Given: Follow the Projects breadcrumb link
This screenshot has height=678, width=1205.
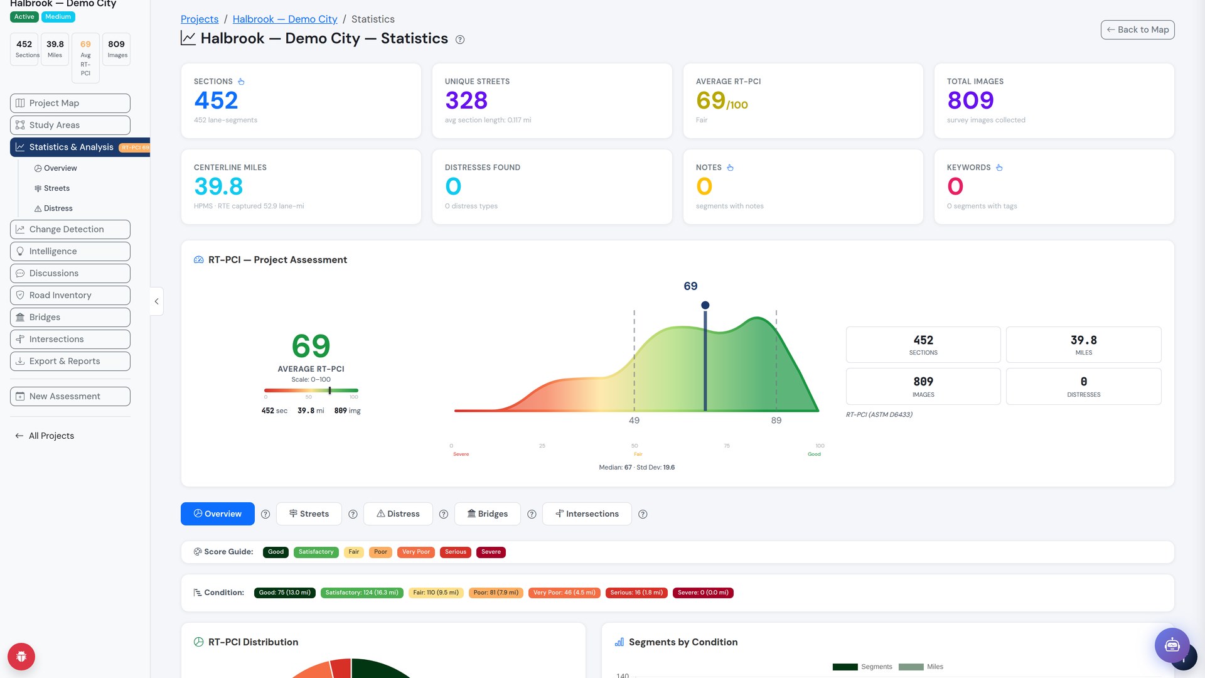Looking at the screenshot, I should pyautogui.click(x=200, y=19).
